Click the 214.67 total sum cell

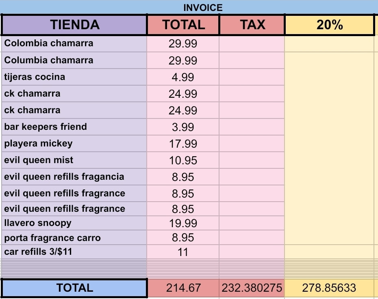(x=183, y=288)
